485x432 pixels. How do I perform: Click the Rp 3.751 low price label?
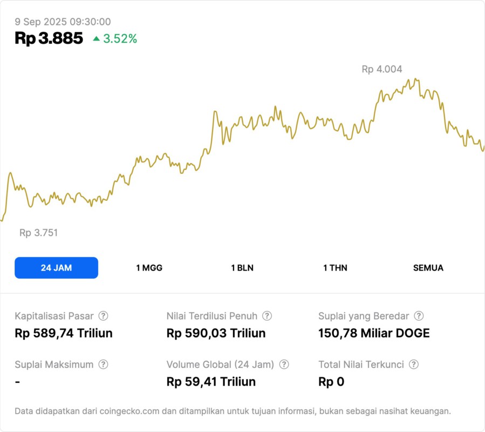click(x=38, y=233)
